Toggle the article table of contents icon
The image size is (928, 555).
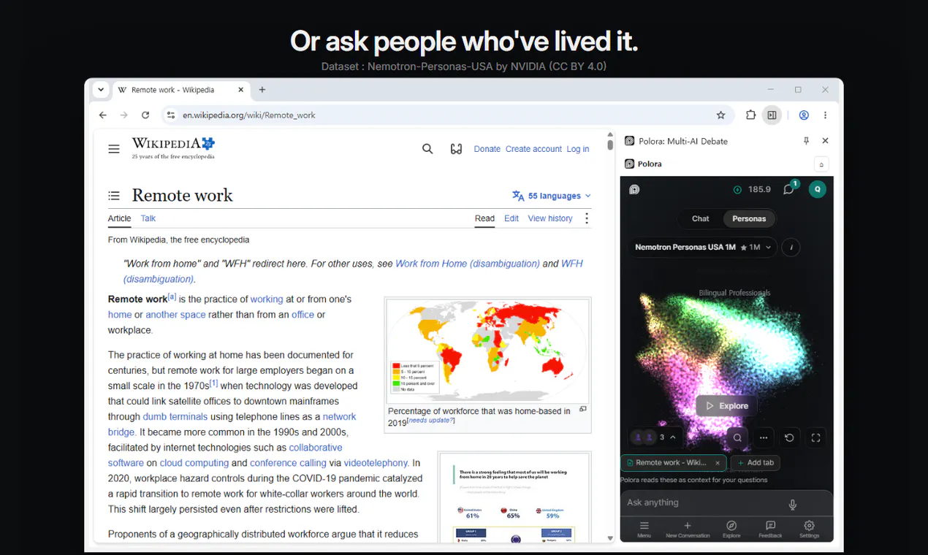[114, 196]
